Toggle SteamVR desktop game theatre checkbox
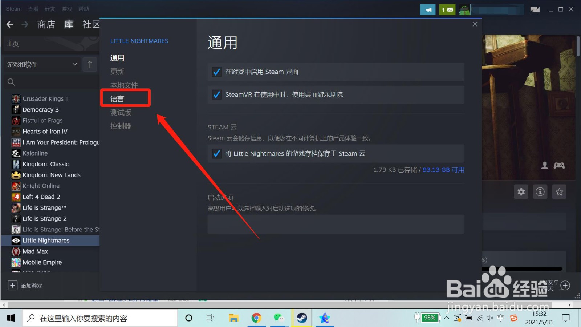The width and height of the screenshot is (581, 327). tap(217, 94)
